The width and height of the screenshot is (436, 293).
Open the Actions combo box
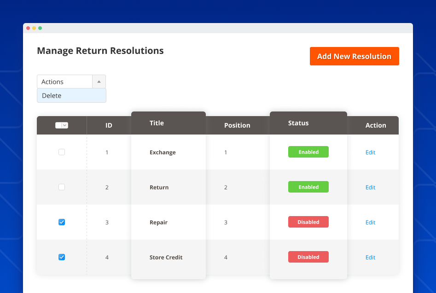[64, 81]
